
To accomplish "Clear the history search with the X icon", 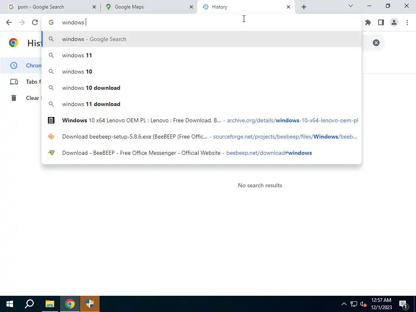I will [376, 43].
